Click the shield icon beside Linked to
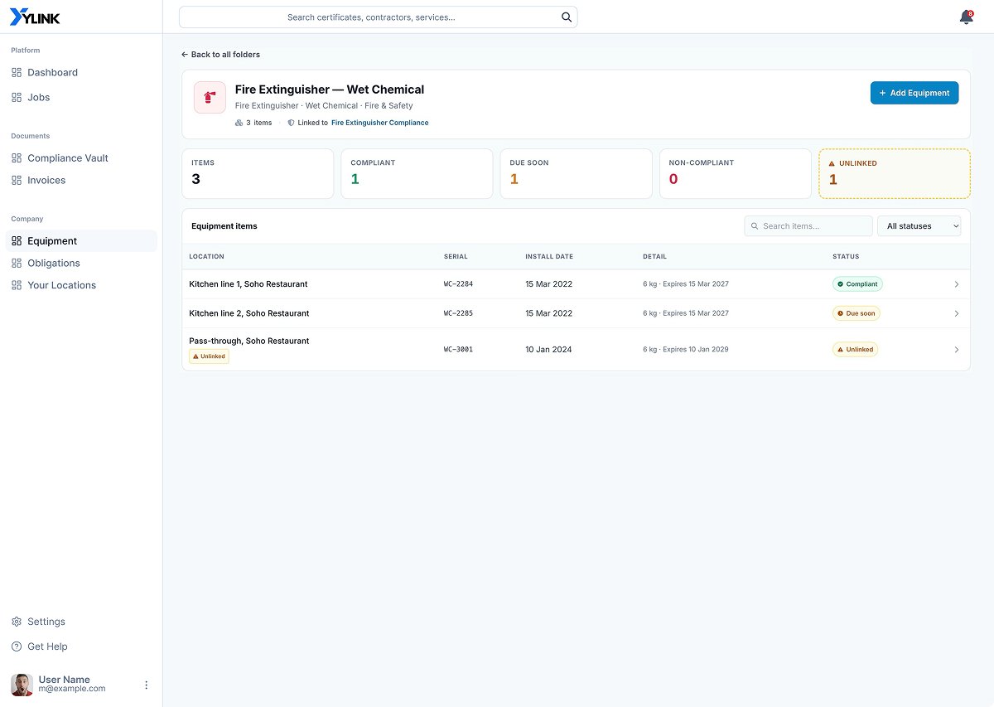 click(x=291, y=123)
